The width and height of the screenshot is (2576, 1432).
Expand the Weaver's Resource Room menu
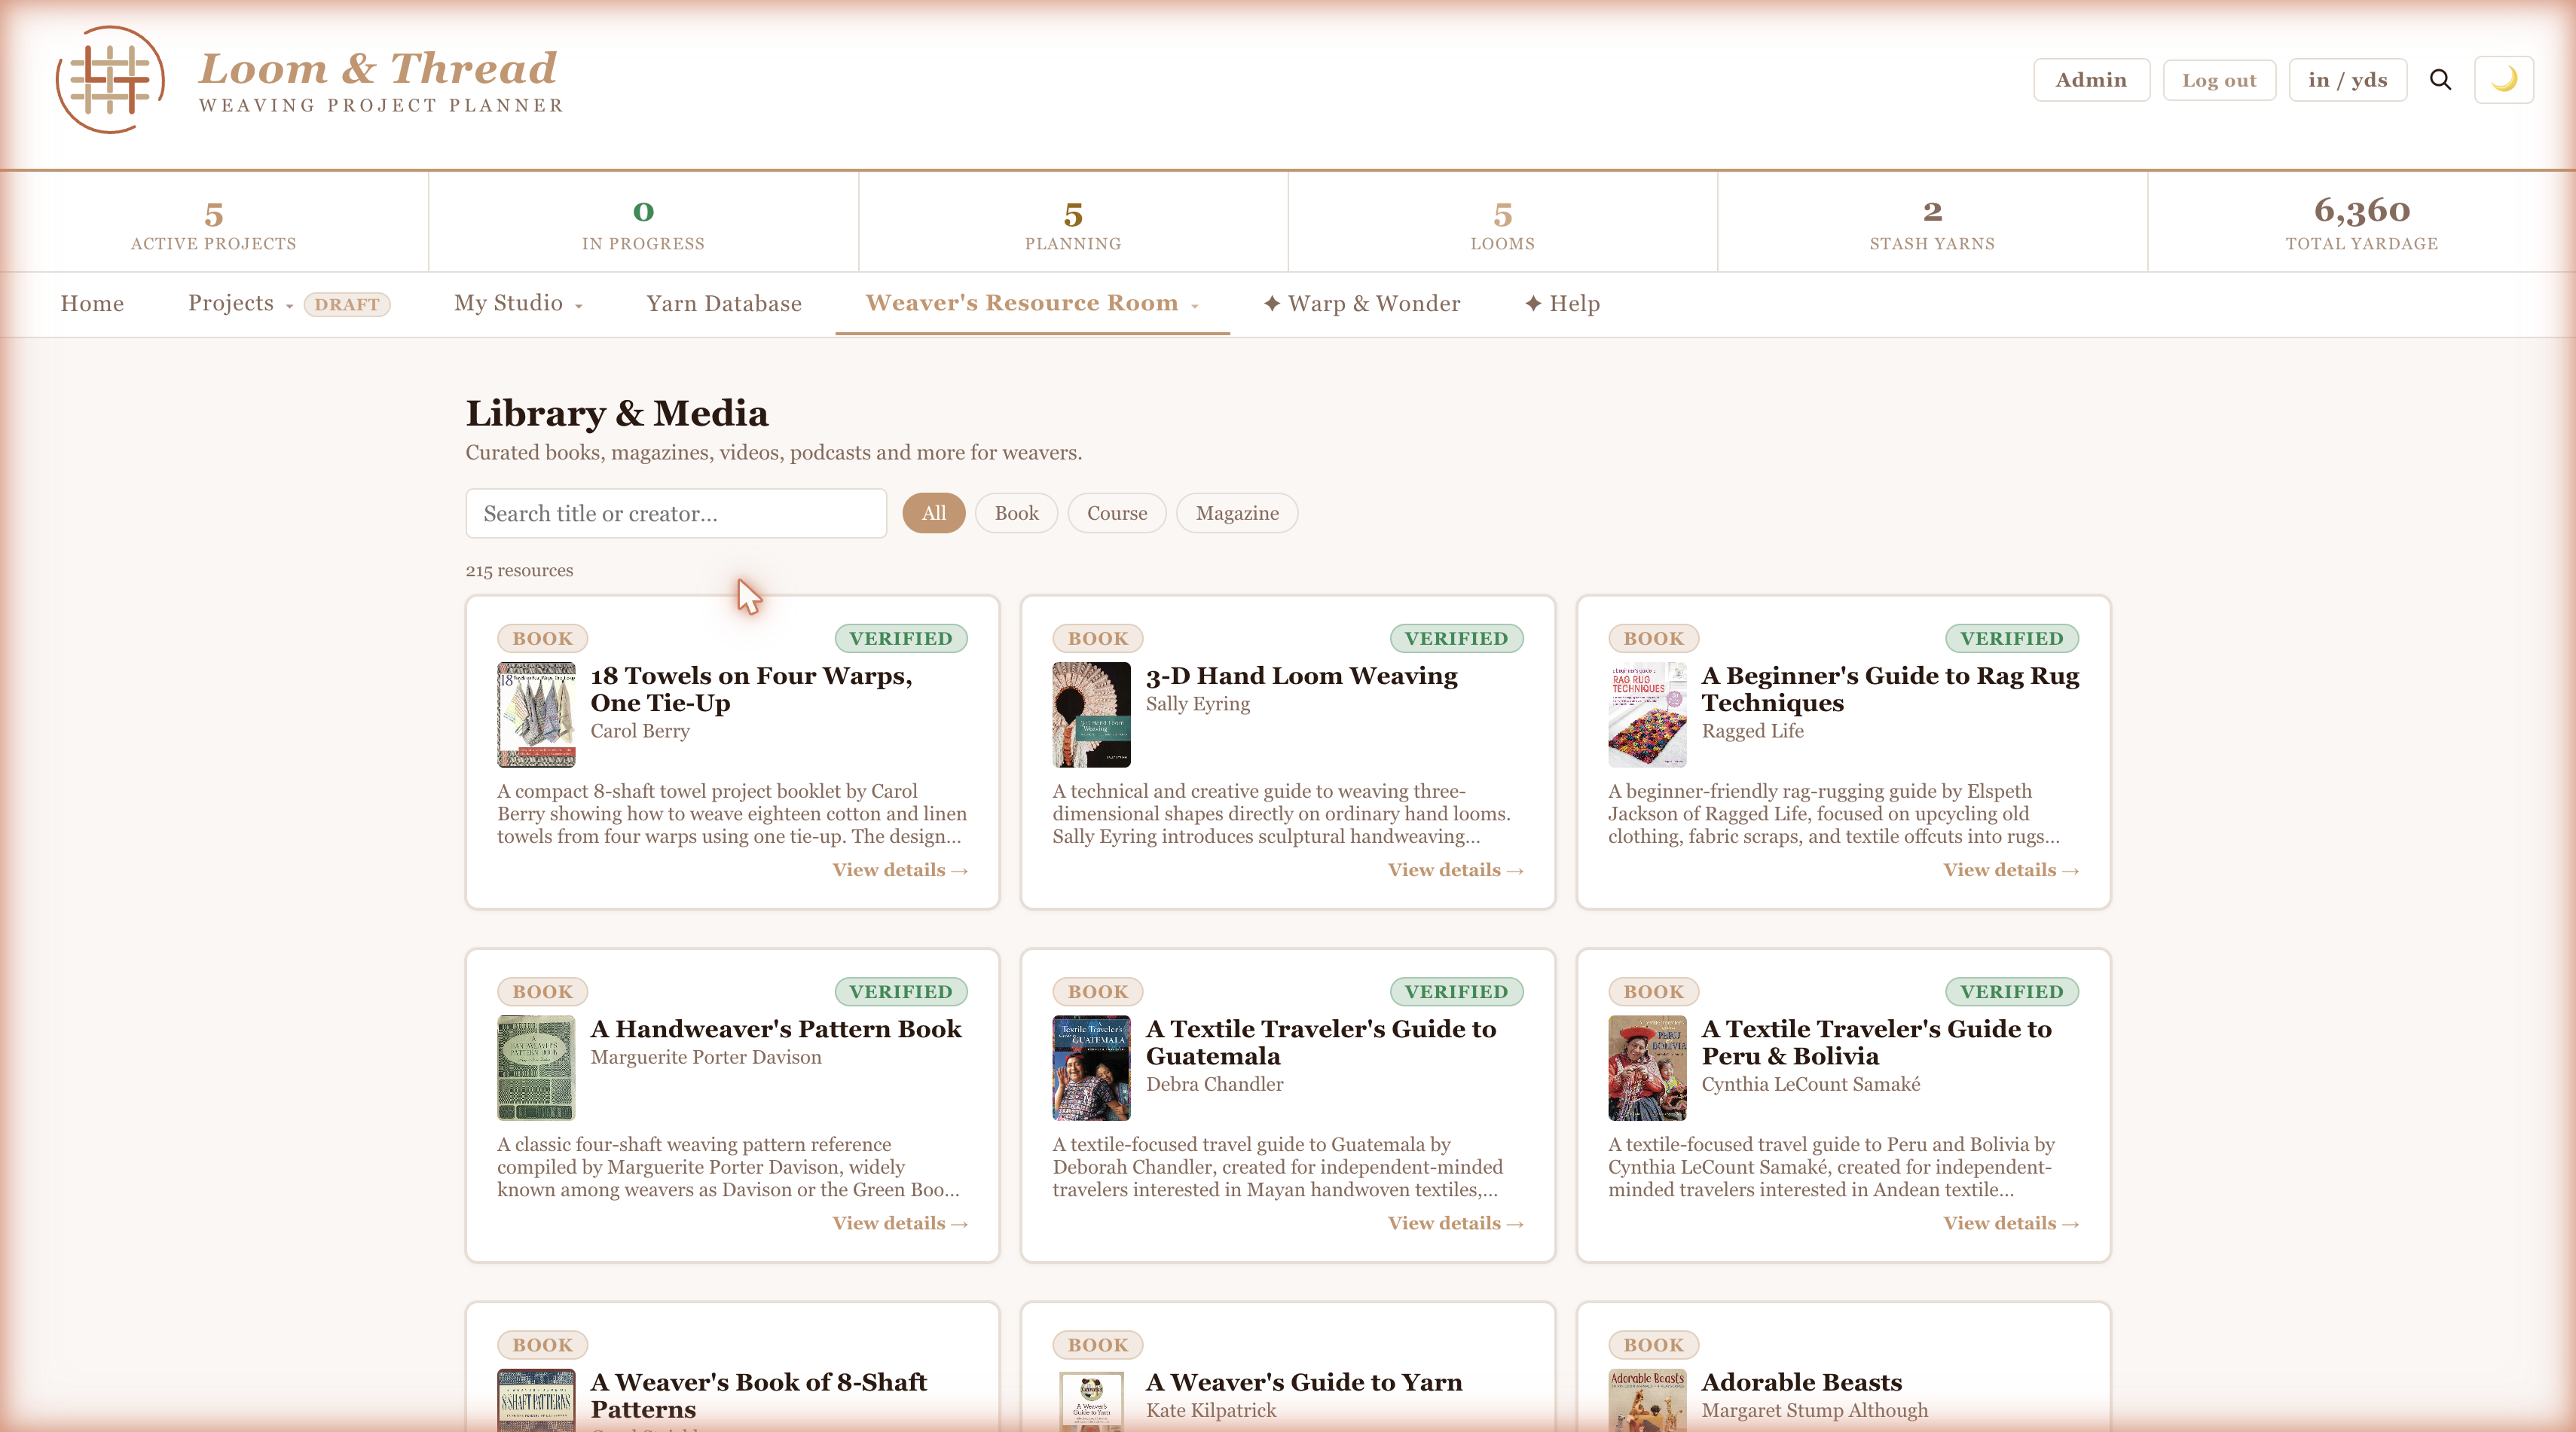(1032, 303)
